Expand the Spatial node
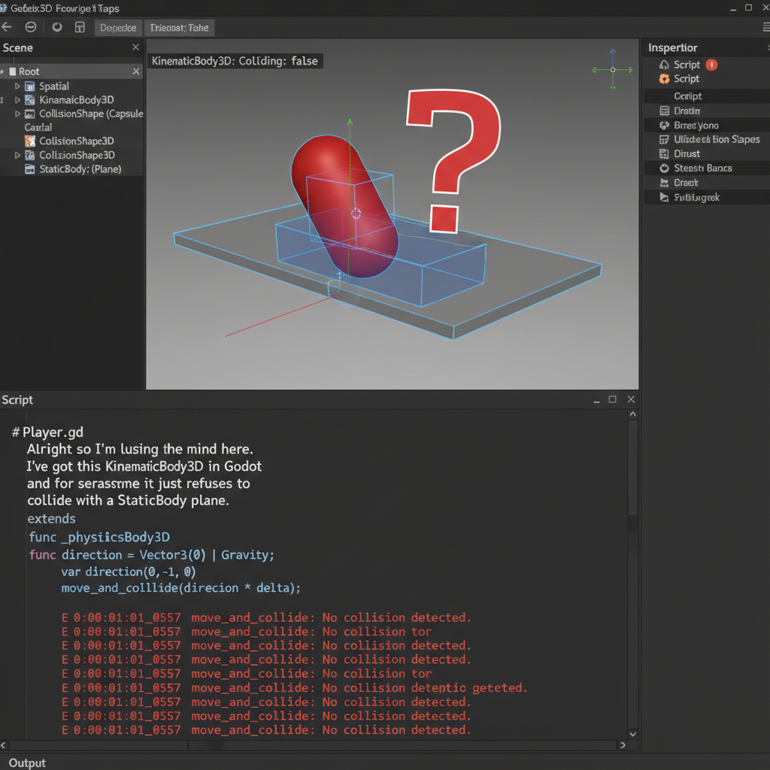The width and height of the screenshot is (770, 770). point(18,86)
